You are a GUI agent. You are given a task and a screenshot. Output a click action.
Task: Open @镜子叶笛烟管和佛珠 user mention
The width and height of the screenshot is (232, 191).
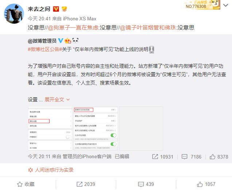[148, 28]
